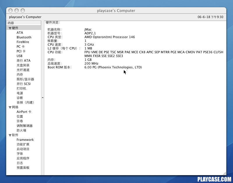This screenshot has height=183, width=233.
Task: Click the 3 GHz CPU speed value
Action: 89,45
